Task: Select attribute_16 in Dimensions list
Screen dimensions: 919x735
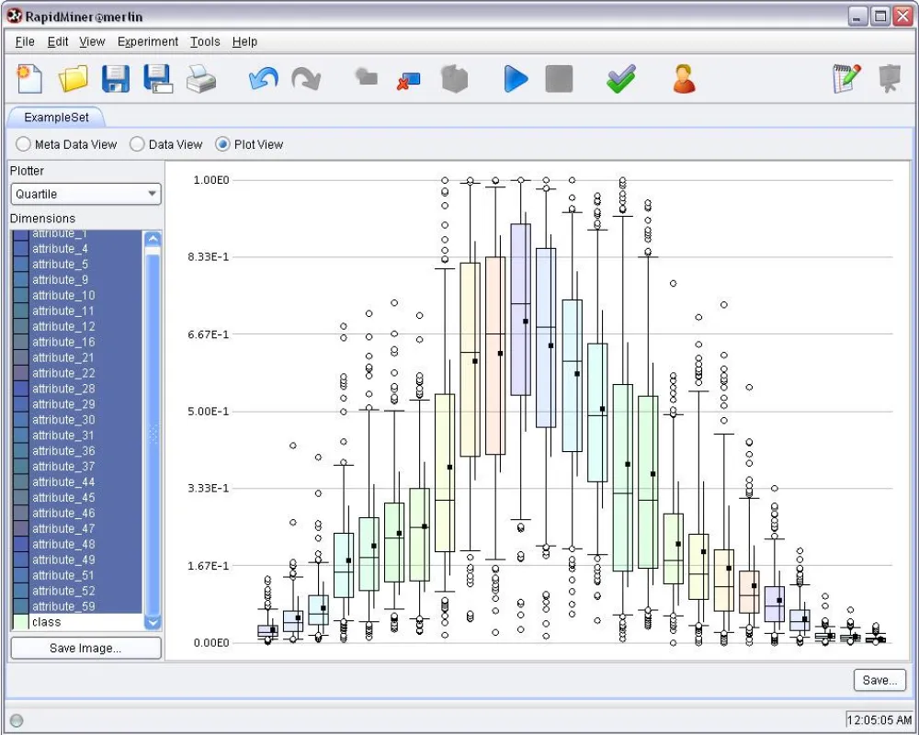Action: pos(77,342)
